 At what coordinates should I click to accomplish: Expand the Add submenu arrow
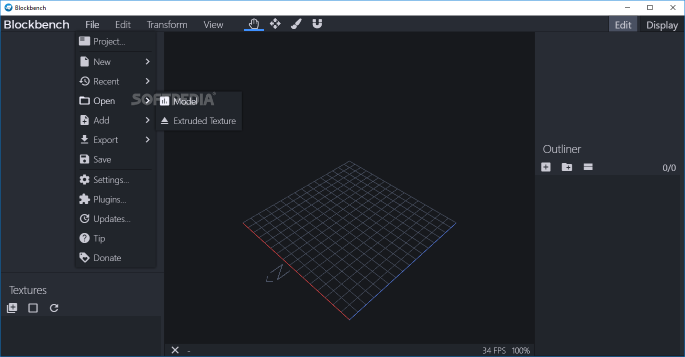148,120
